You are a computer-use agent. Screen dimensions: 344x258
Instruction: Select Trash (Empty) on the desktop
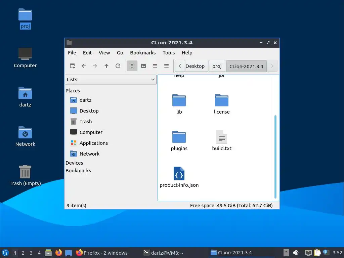pos(25,175)
